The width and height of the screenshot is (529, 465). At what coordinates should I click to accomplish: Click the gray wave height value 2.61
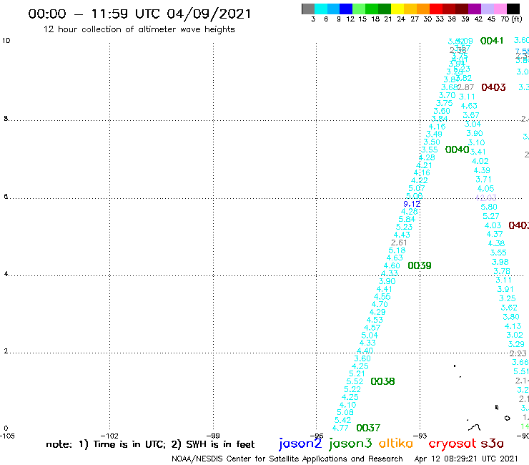[399, 243]
